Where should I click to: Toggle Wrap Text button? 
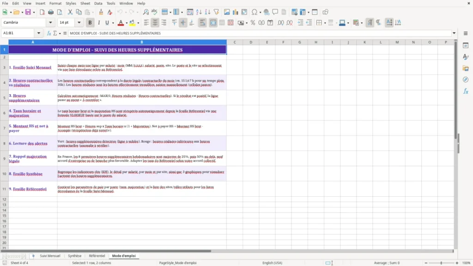click(202, 23)
